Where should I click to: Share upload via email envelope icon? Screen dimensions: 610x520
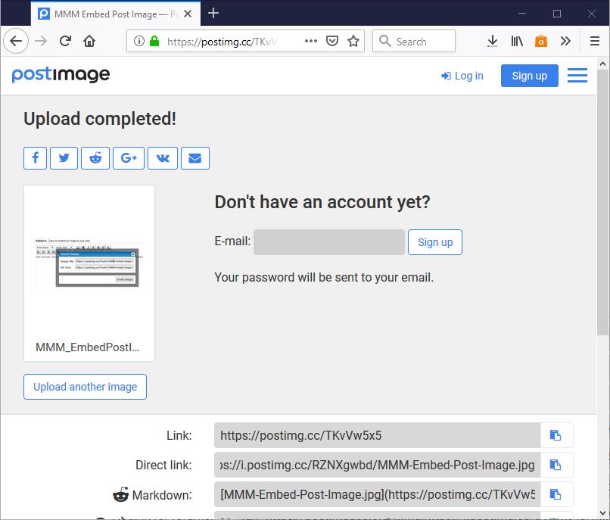[195, 158]
